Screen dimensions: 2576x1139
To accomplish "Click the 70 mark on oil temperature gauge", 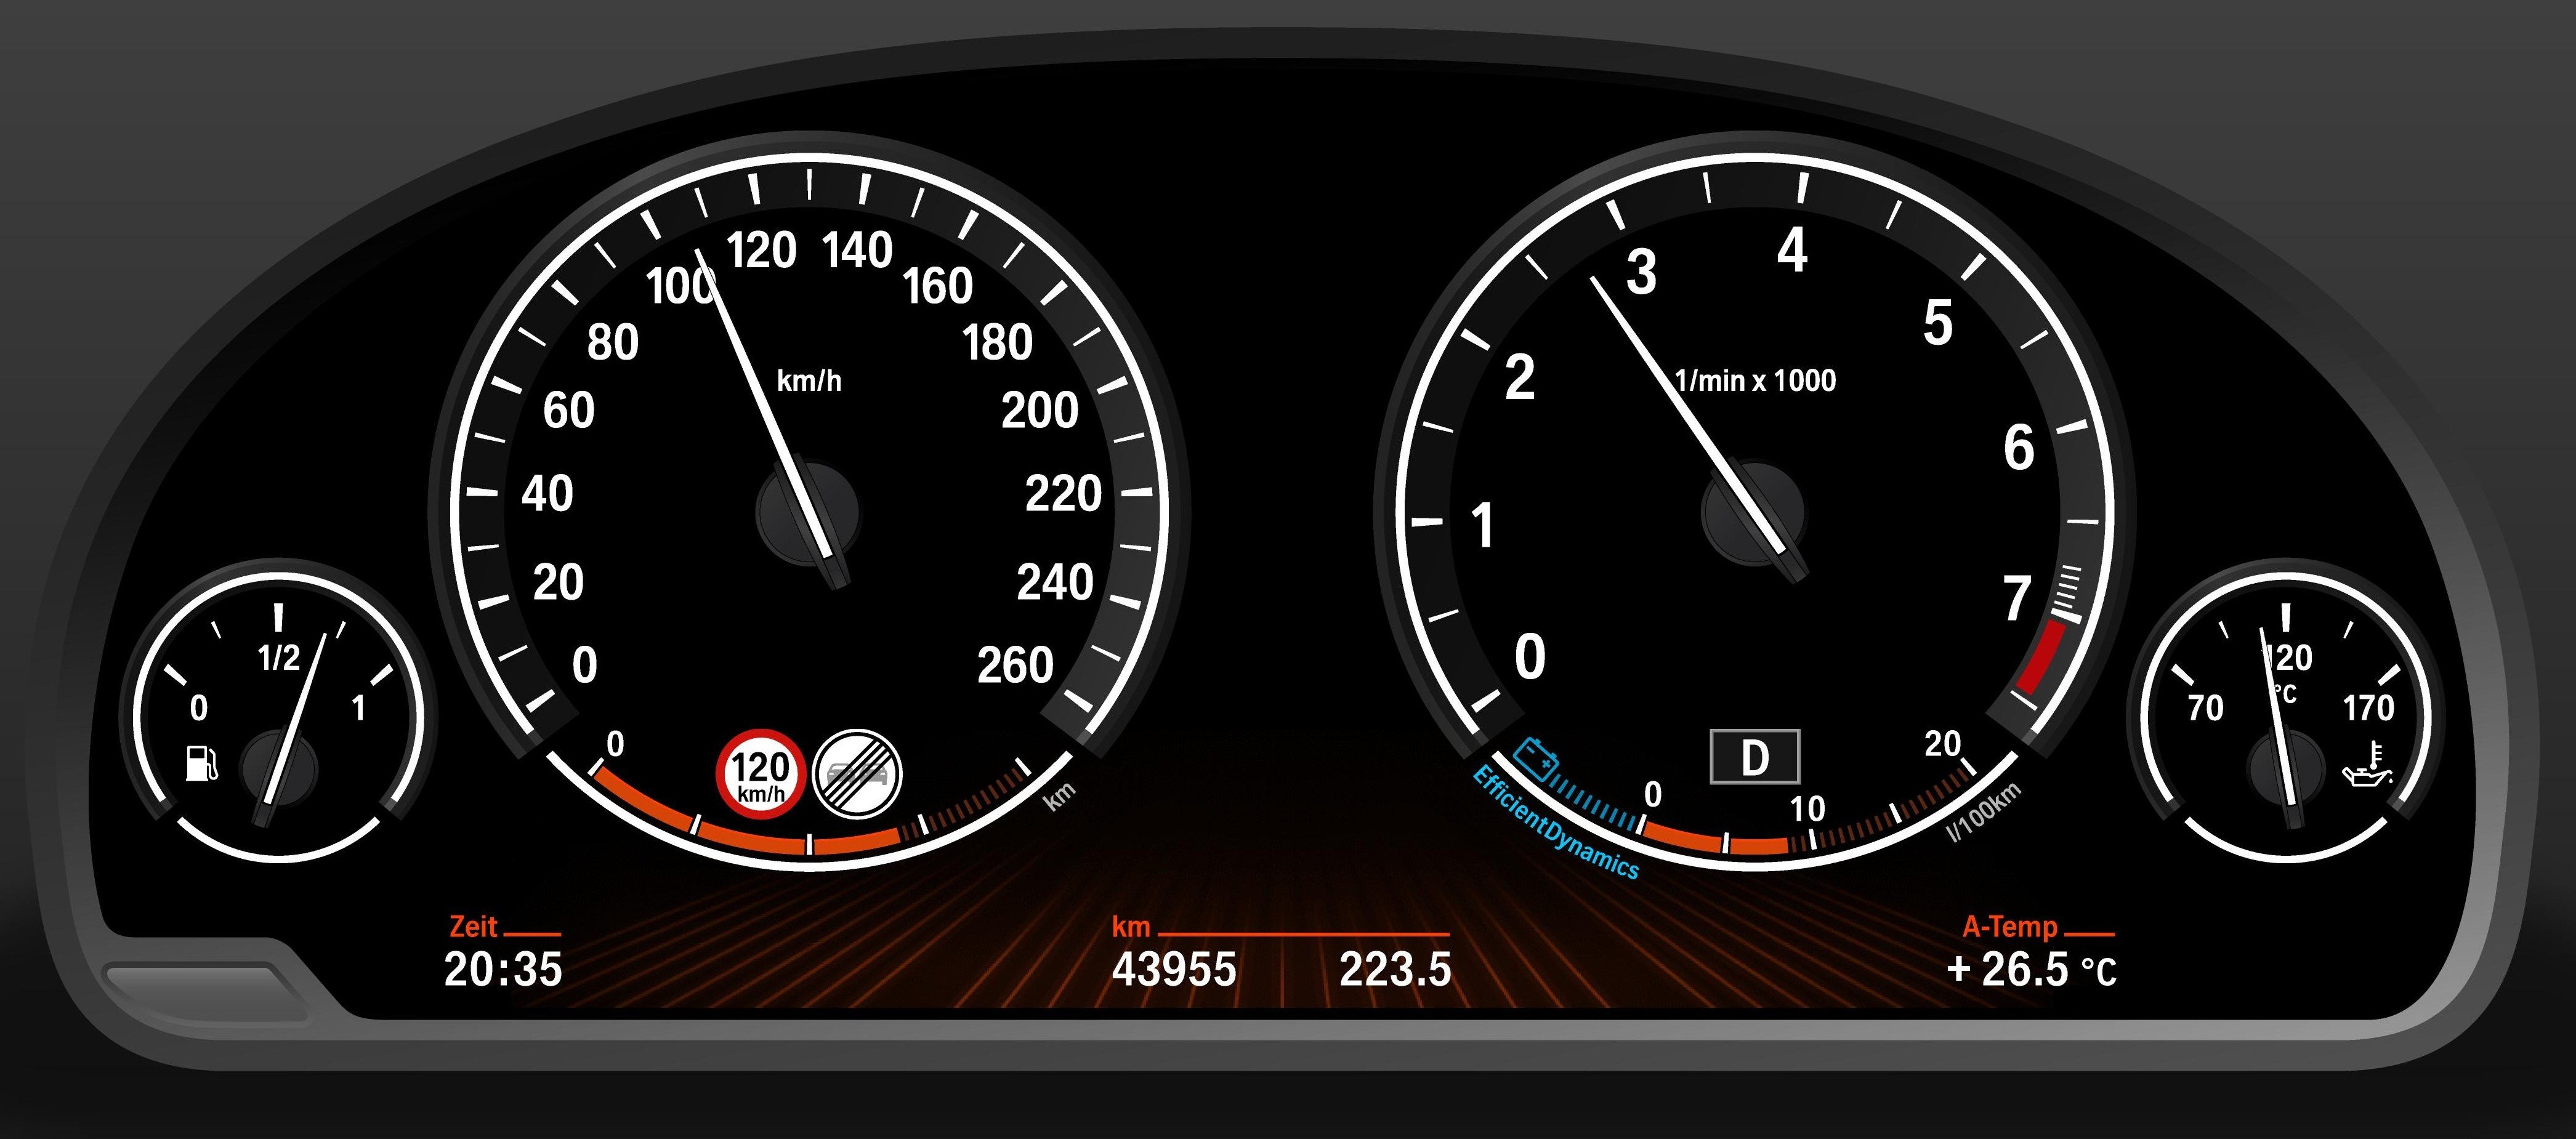I will pyautogui.click(x=2205, y=708).
